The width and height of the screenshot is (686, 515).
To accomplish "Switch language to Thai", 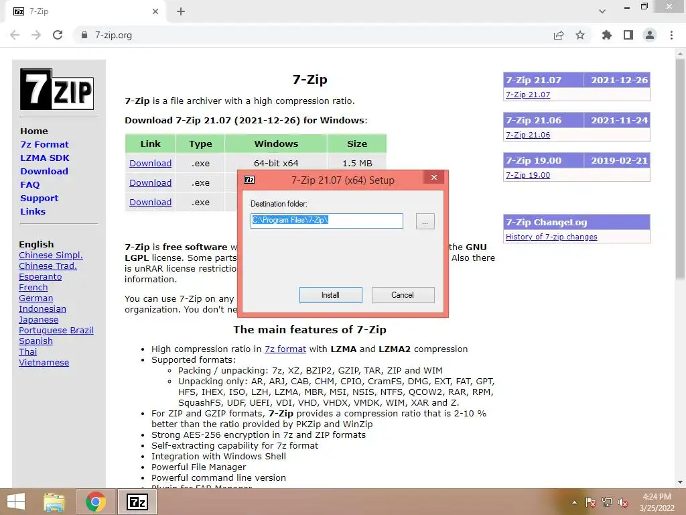I will tap(28, 351).
